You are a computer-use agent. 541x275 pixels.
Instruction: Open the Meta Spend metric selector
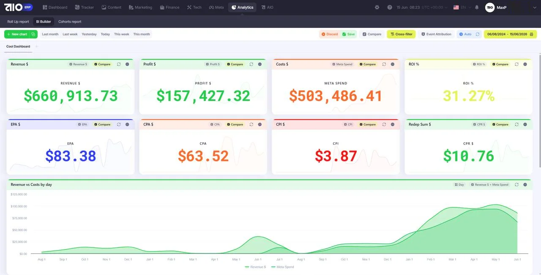coord(342,64)
